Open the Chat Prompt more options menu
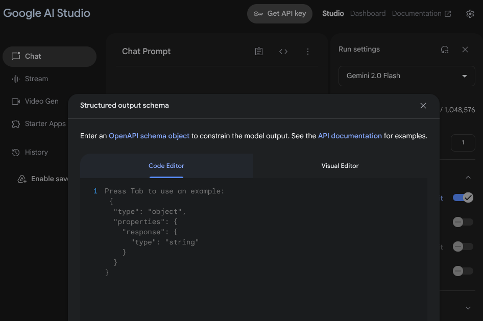Viewport: 483px width, 321px height. pyautogui.click(x=308, y=52)
